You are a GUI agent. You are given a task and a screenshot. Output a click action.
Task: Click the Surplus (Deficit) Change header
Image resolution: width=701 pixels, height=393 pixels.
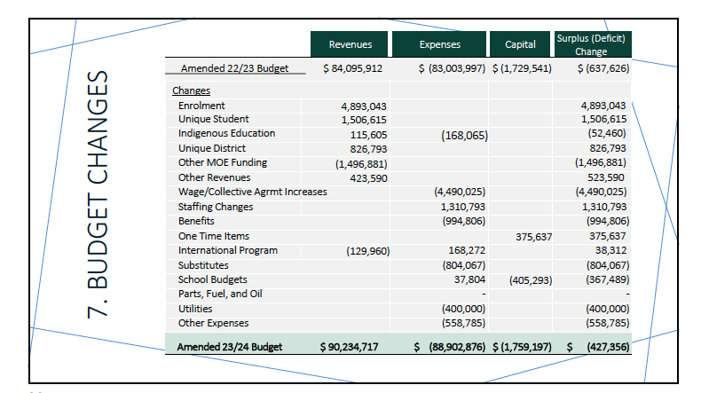click(x=591, y=44)
